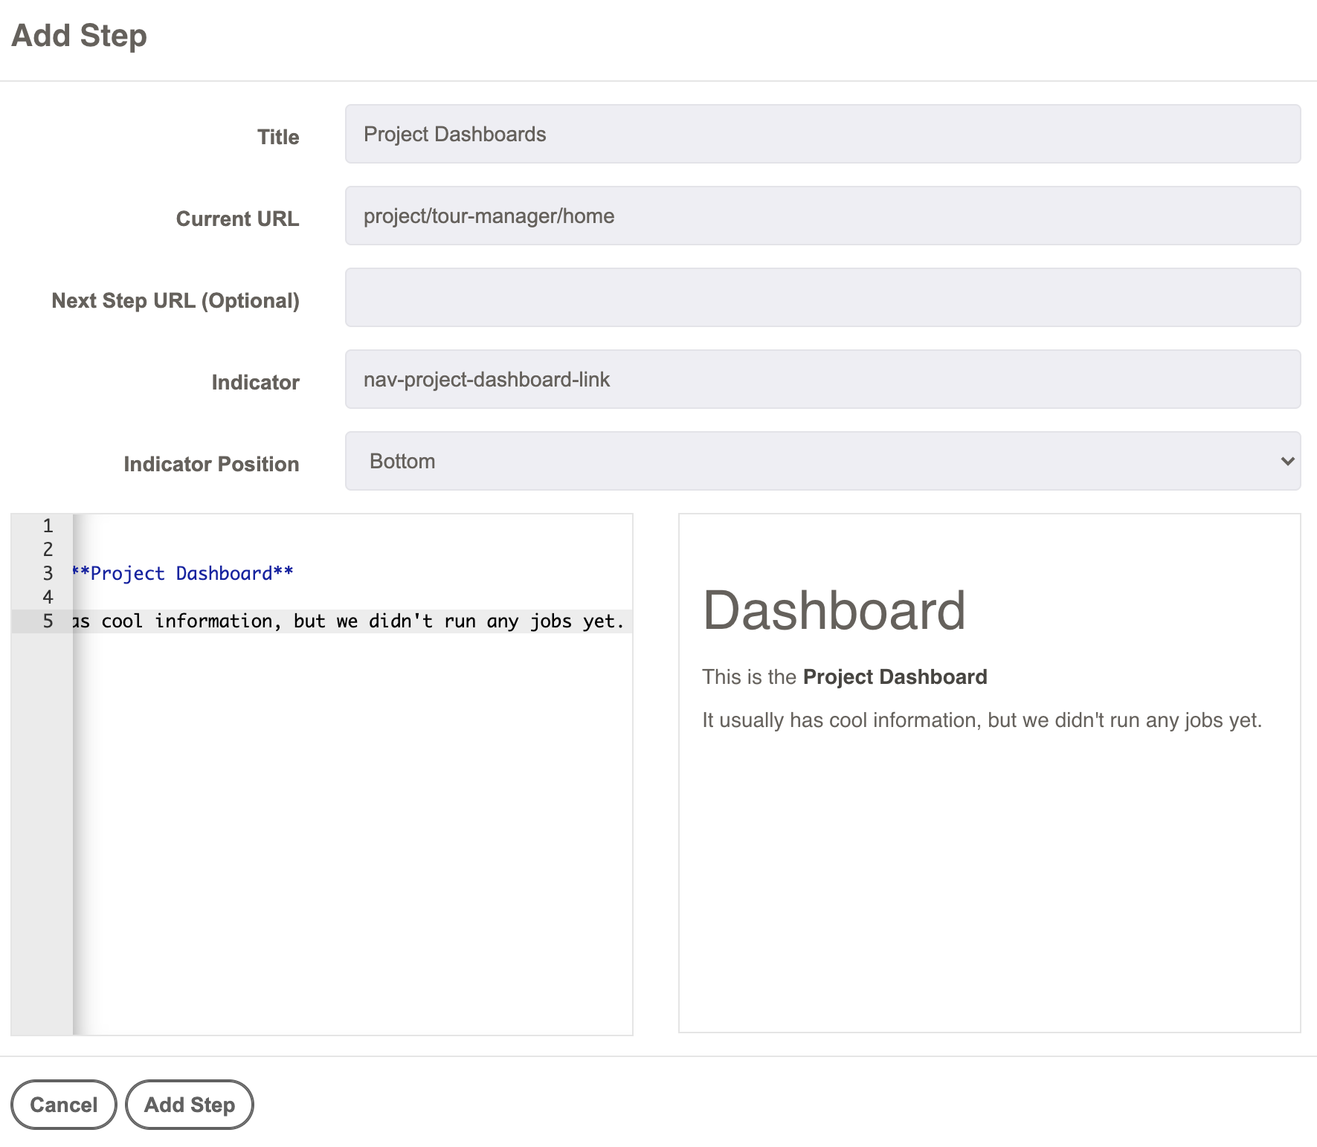This screenshot has height=1147, width=1317.
Task: Click bold 'Project Dashboard' text in preview
Action: point(895,677)
